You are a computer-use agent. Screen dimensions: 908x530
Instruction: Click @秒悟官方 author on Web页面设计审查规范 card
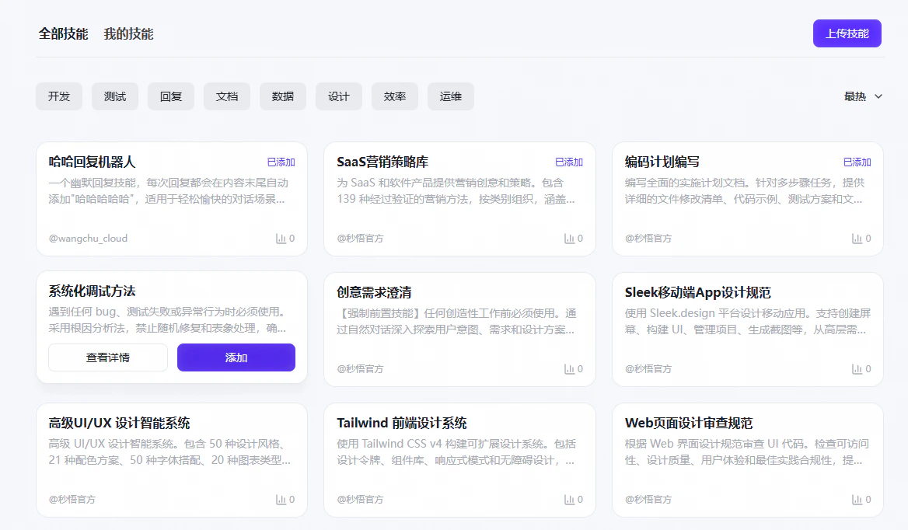pyautogui.click(x=648, y=500)
